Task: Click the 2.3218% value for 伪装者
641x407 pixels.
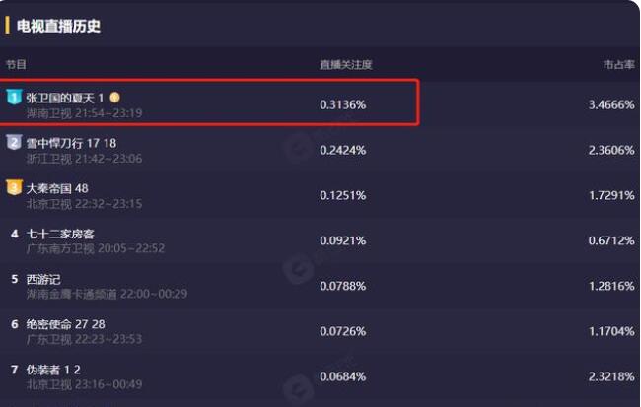Action: [610, 376]
